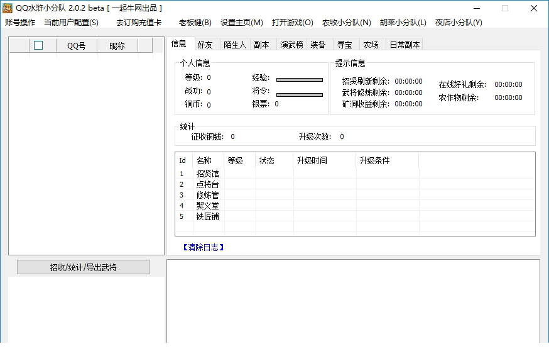
Task: Click the 招收/统计/导出武将 button
Action: click(84, 267)
